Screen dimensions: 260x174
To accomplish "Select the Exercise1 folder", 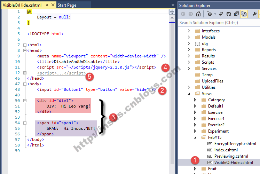I will point(216,119).
